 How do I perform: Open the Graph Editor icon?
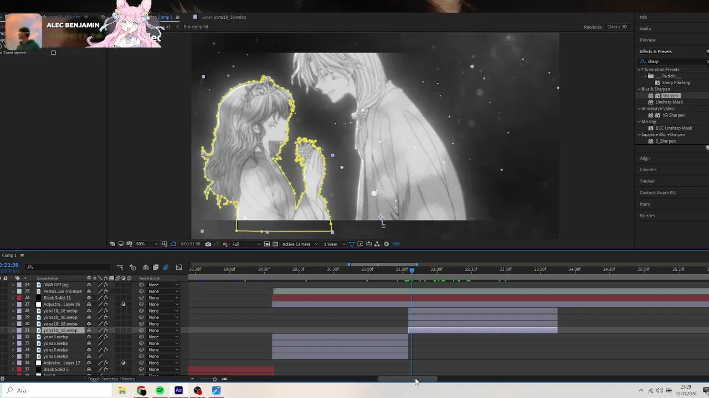[x=179, y=268]
